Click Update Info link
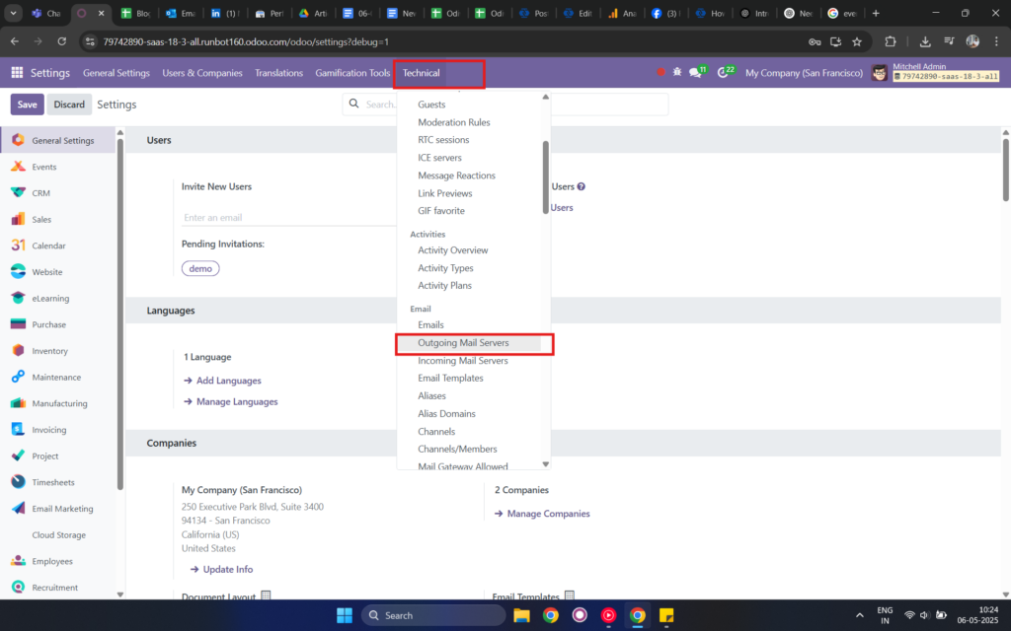The image size is (1011, 631). point(222,570)
